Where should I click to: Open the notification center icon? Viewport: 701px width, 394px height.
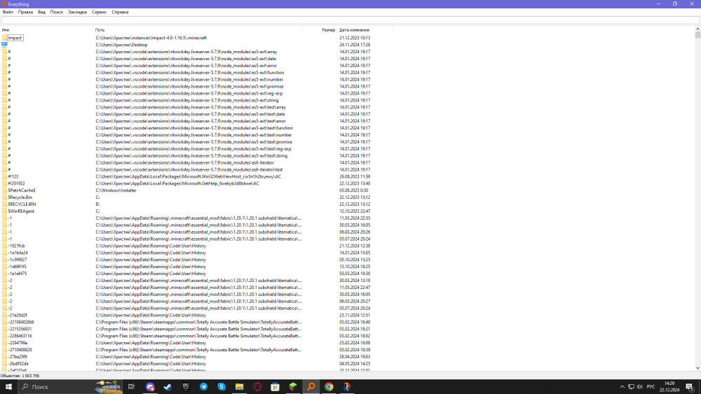(x=690, y=387)
